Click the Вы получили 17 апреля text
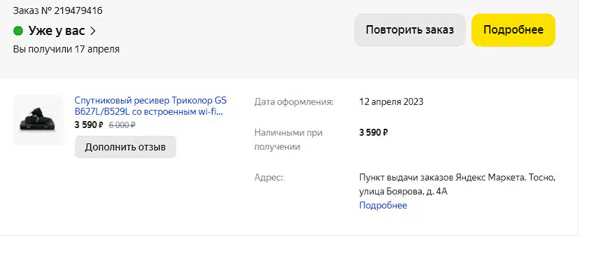This screenshot has height=261, width=596. (66, 49)
